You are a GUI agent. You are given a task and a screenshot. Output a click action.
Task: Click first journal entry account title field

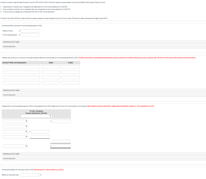tap(22, 67)
